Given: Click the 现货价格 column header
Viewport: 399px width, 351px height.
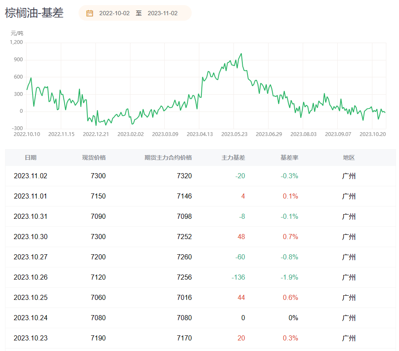Looking at the screenshot, I should click(x=94, y=158).
